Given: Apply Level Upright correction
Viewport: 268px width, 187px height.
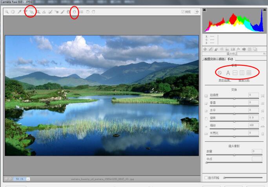Looking at the screenshot, I should coord(235,73).
